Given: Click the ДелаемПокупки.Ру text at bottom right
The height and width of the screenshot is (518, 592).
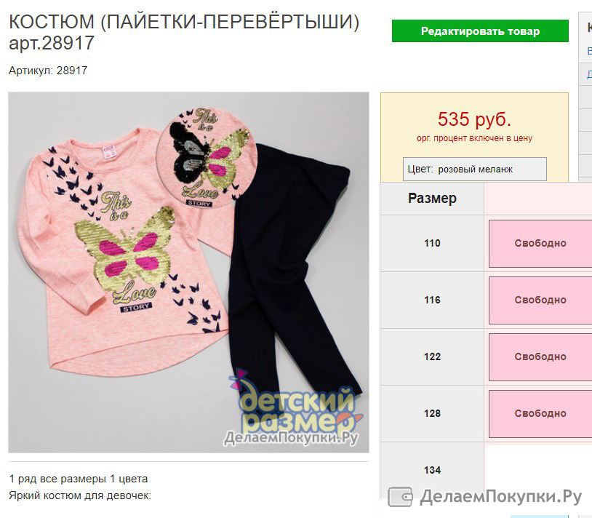Looking at the screenshot, I should [500, 497].
